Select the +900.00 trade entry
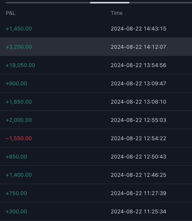Screen dimensions: 192x221 point(96,83)
